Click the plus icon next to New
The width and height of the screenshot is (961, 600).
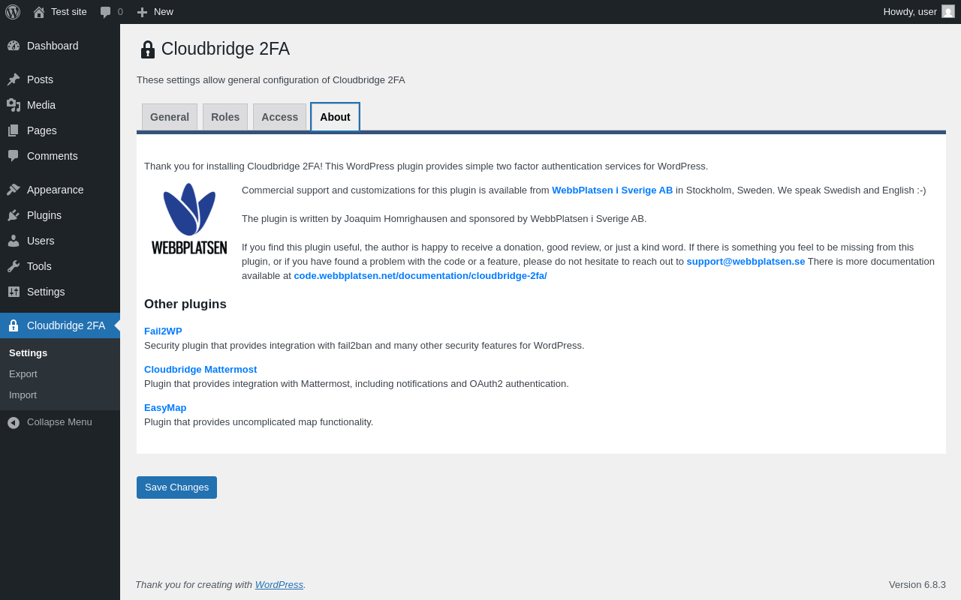coord(142,12)
